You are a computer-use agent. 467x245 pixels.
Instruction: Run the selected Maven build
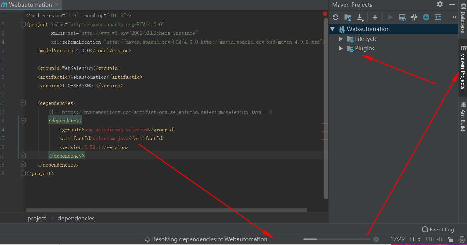coord(390,17)
